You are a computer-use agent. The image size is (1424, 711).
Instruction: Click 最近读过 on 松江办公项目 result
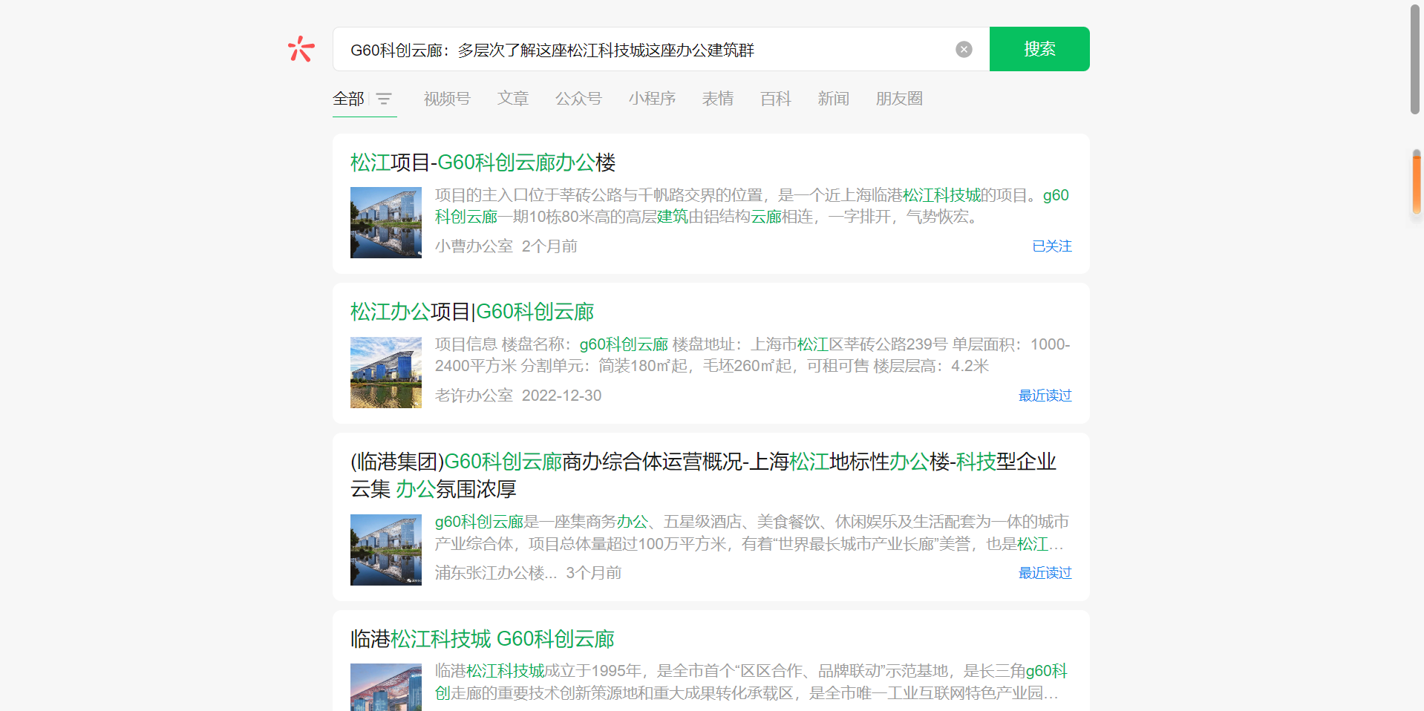point(1045,396)
